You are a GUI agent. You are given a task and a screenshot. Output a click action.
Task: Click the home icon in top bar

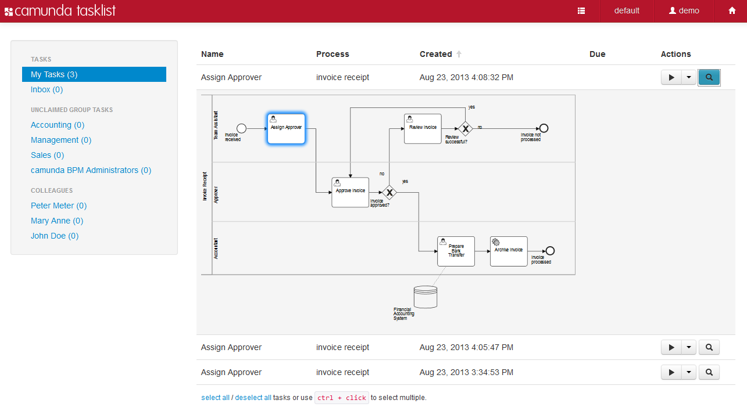(732, 11)
